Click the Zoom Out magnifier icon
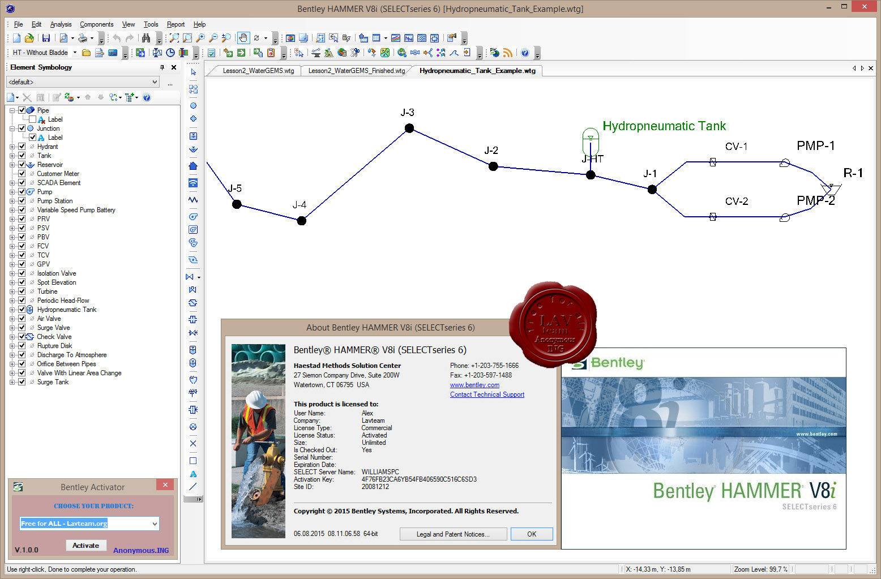Screen dimensions: 881x579 coord(213,38)
